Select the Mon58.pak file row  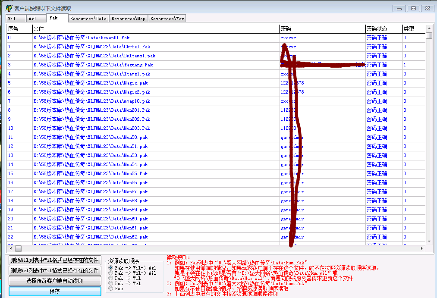point(216,201)
